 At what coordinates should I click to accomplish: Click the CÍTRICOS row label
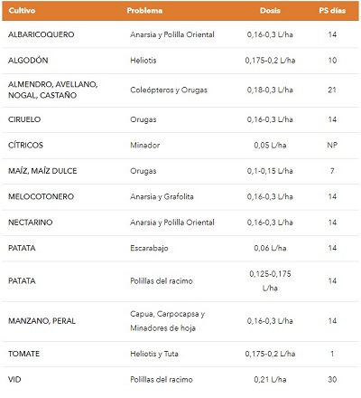click(x=25, y=145)
